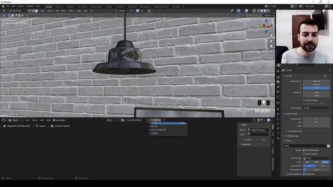Click the viewport zoom magnifier gizmo
This screenshot has width=333, height=187.
[x=271, y=36]
